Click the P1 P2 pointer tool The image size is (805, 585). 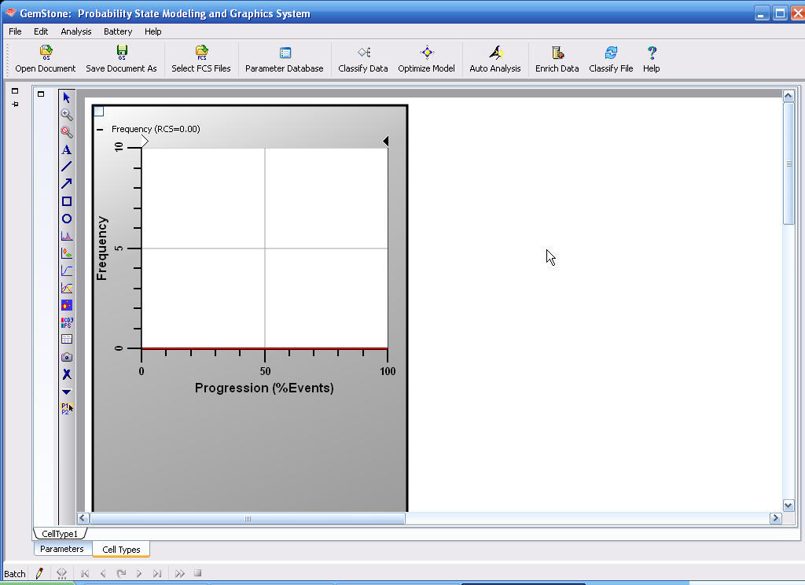pos(66,409)
